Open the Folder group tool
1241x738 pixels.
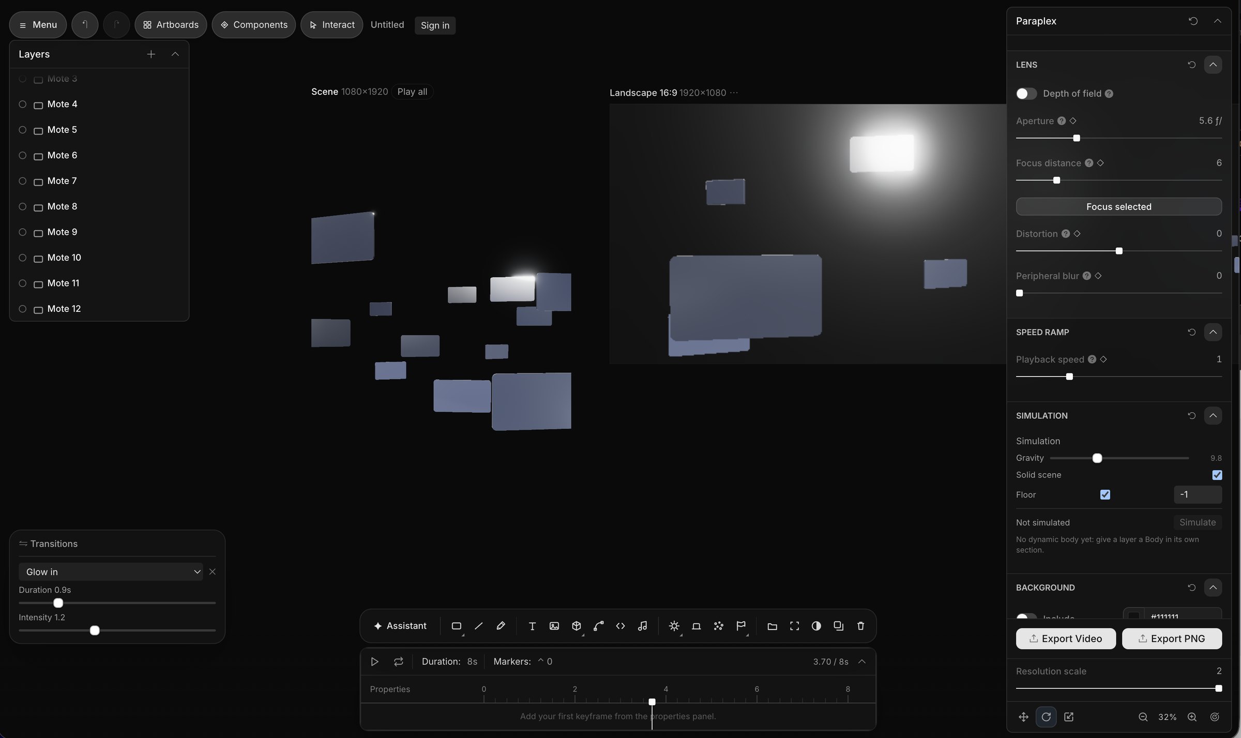tap(773, 626)
